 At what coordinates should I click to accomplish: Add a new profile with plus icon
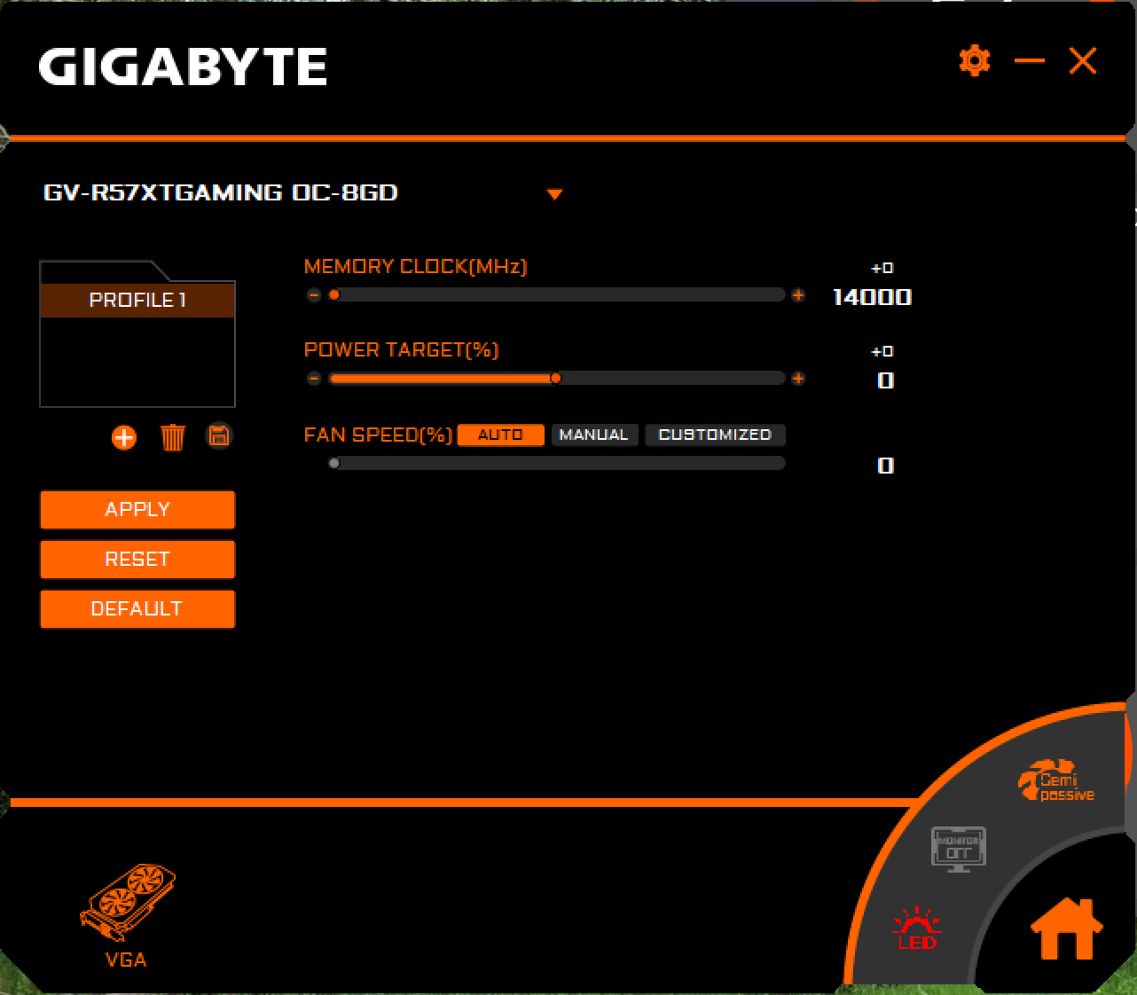[124, 437]
